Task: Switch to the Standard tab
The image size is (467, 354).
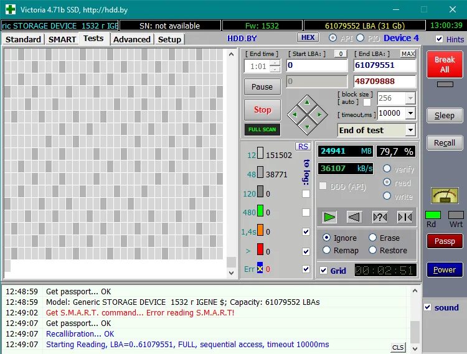Action: [23, 39]
